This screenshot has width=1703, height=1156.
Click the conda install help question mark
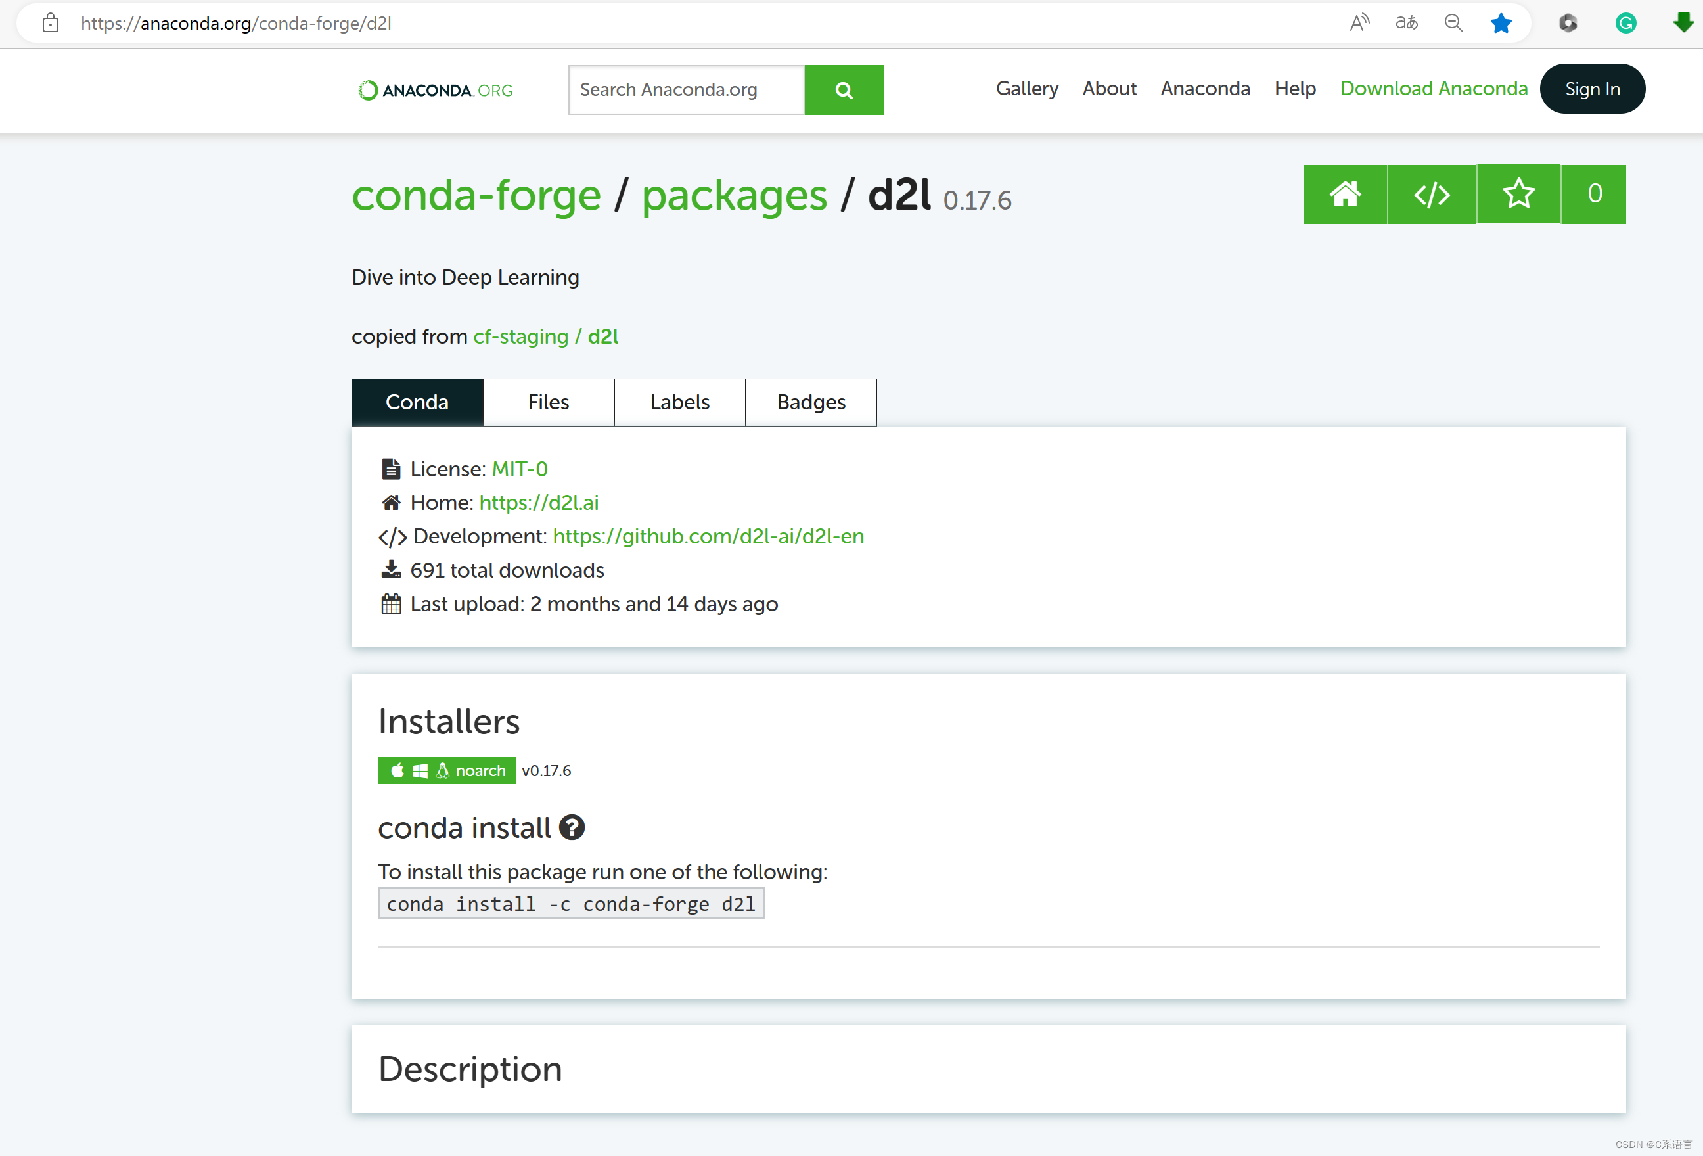pos(572,827)
